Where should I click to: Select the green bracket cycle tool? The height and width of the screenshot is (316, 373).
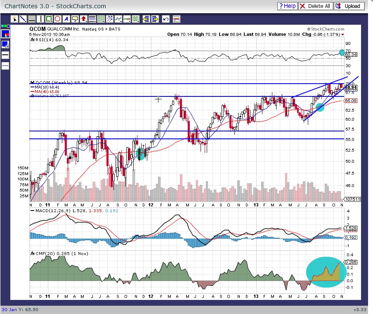(x=136, y=19)
